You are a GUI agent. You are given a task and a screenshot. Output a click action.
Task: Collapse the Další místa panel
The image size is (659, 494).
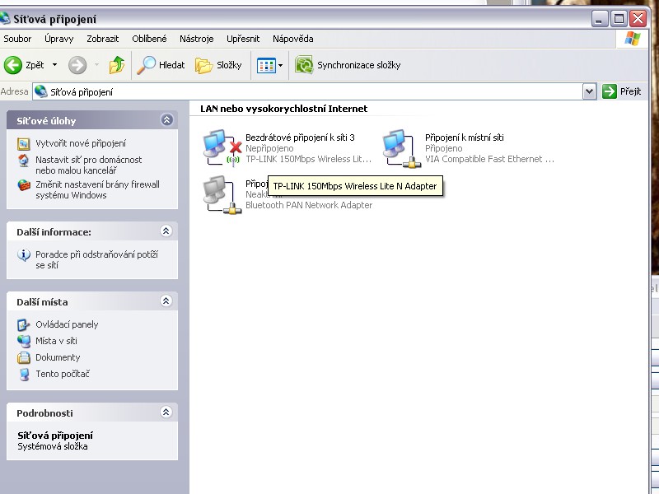(166, 301)
